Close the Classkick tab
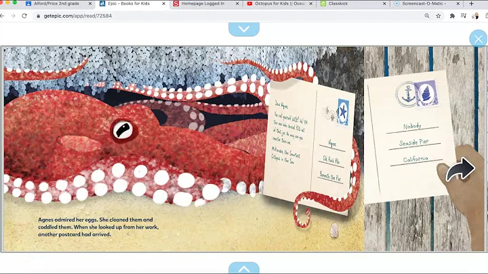Viewport: 488px width, 274px height. [384, 4]
